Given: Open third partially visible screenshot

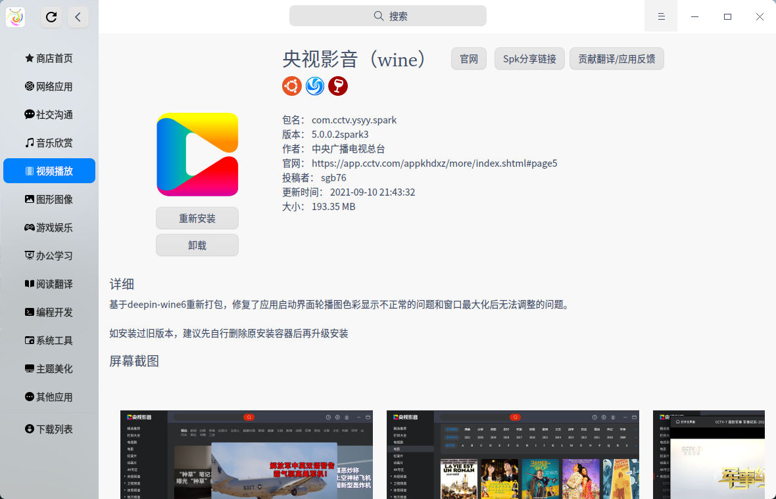Looking at the screenshot, I should point(709,454).
